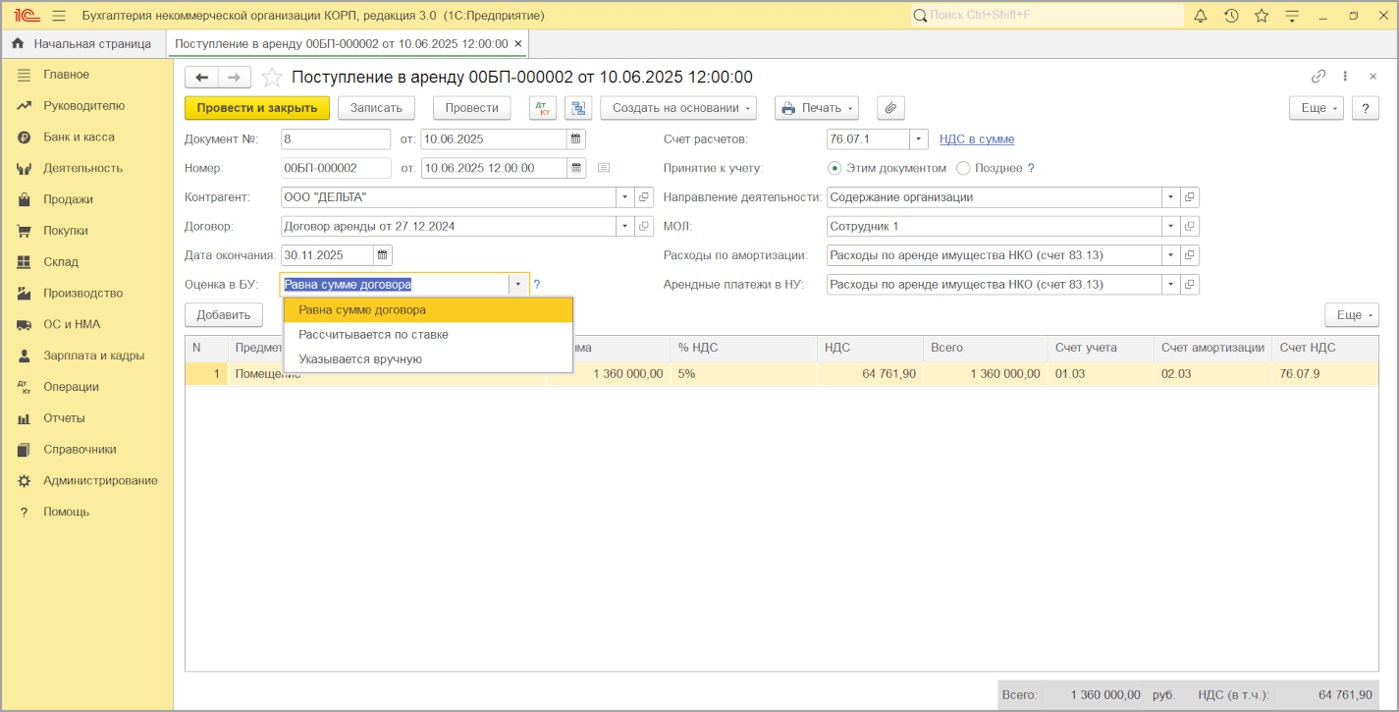
Task: Collapse Оценка в БУ dropdown arrow
Action: pos(518,285)
